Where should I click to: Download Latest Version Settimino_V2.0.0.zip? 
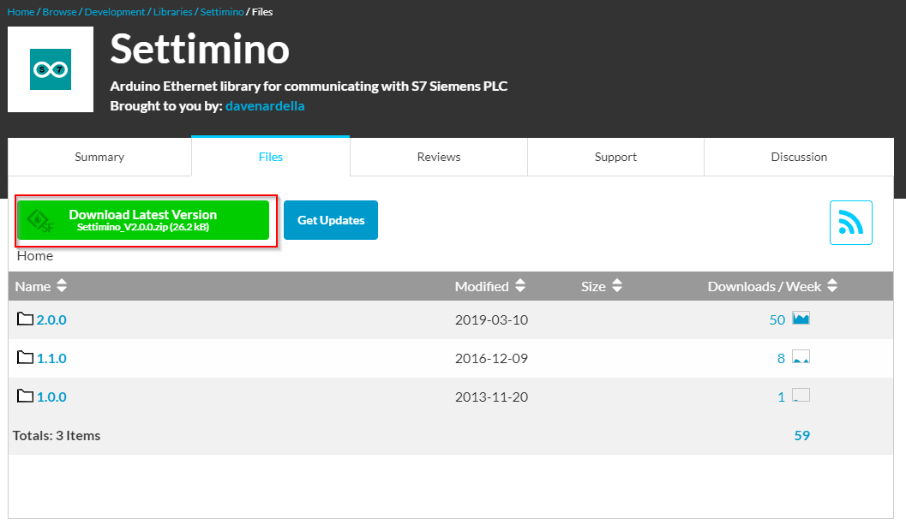coord(143,220)
